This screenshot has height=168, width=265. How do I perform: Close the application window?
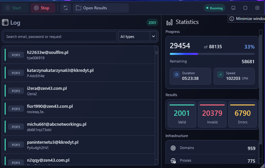coord(257,8)
